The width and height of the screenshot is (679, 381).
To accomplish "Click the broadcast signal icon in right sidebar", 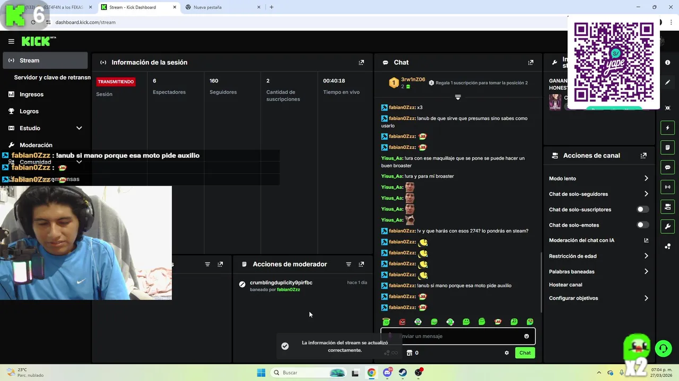I will coord(667,187).
